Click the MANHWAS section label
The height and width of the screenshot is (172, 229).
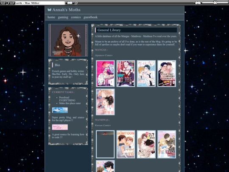click(102, 120)
